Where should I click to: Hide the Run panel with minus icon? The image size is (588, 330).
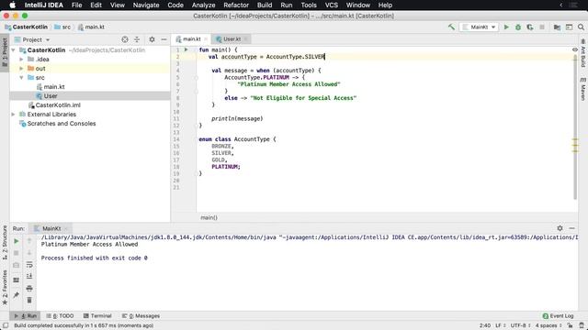(571, 228)
